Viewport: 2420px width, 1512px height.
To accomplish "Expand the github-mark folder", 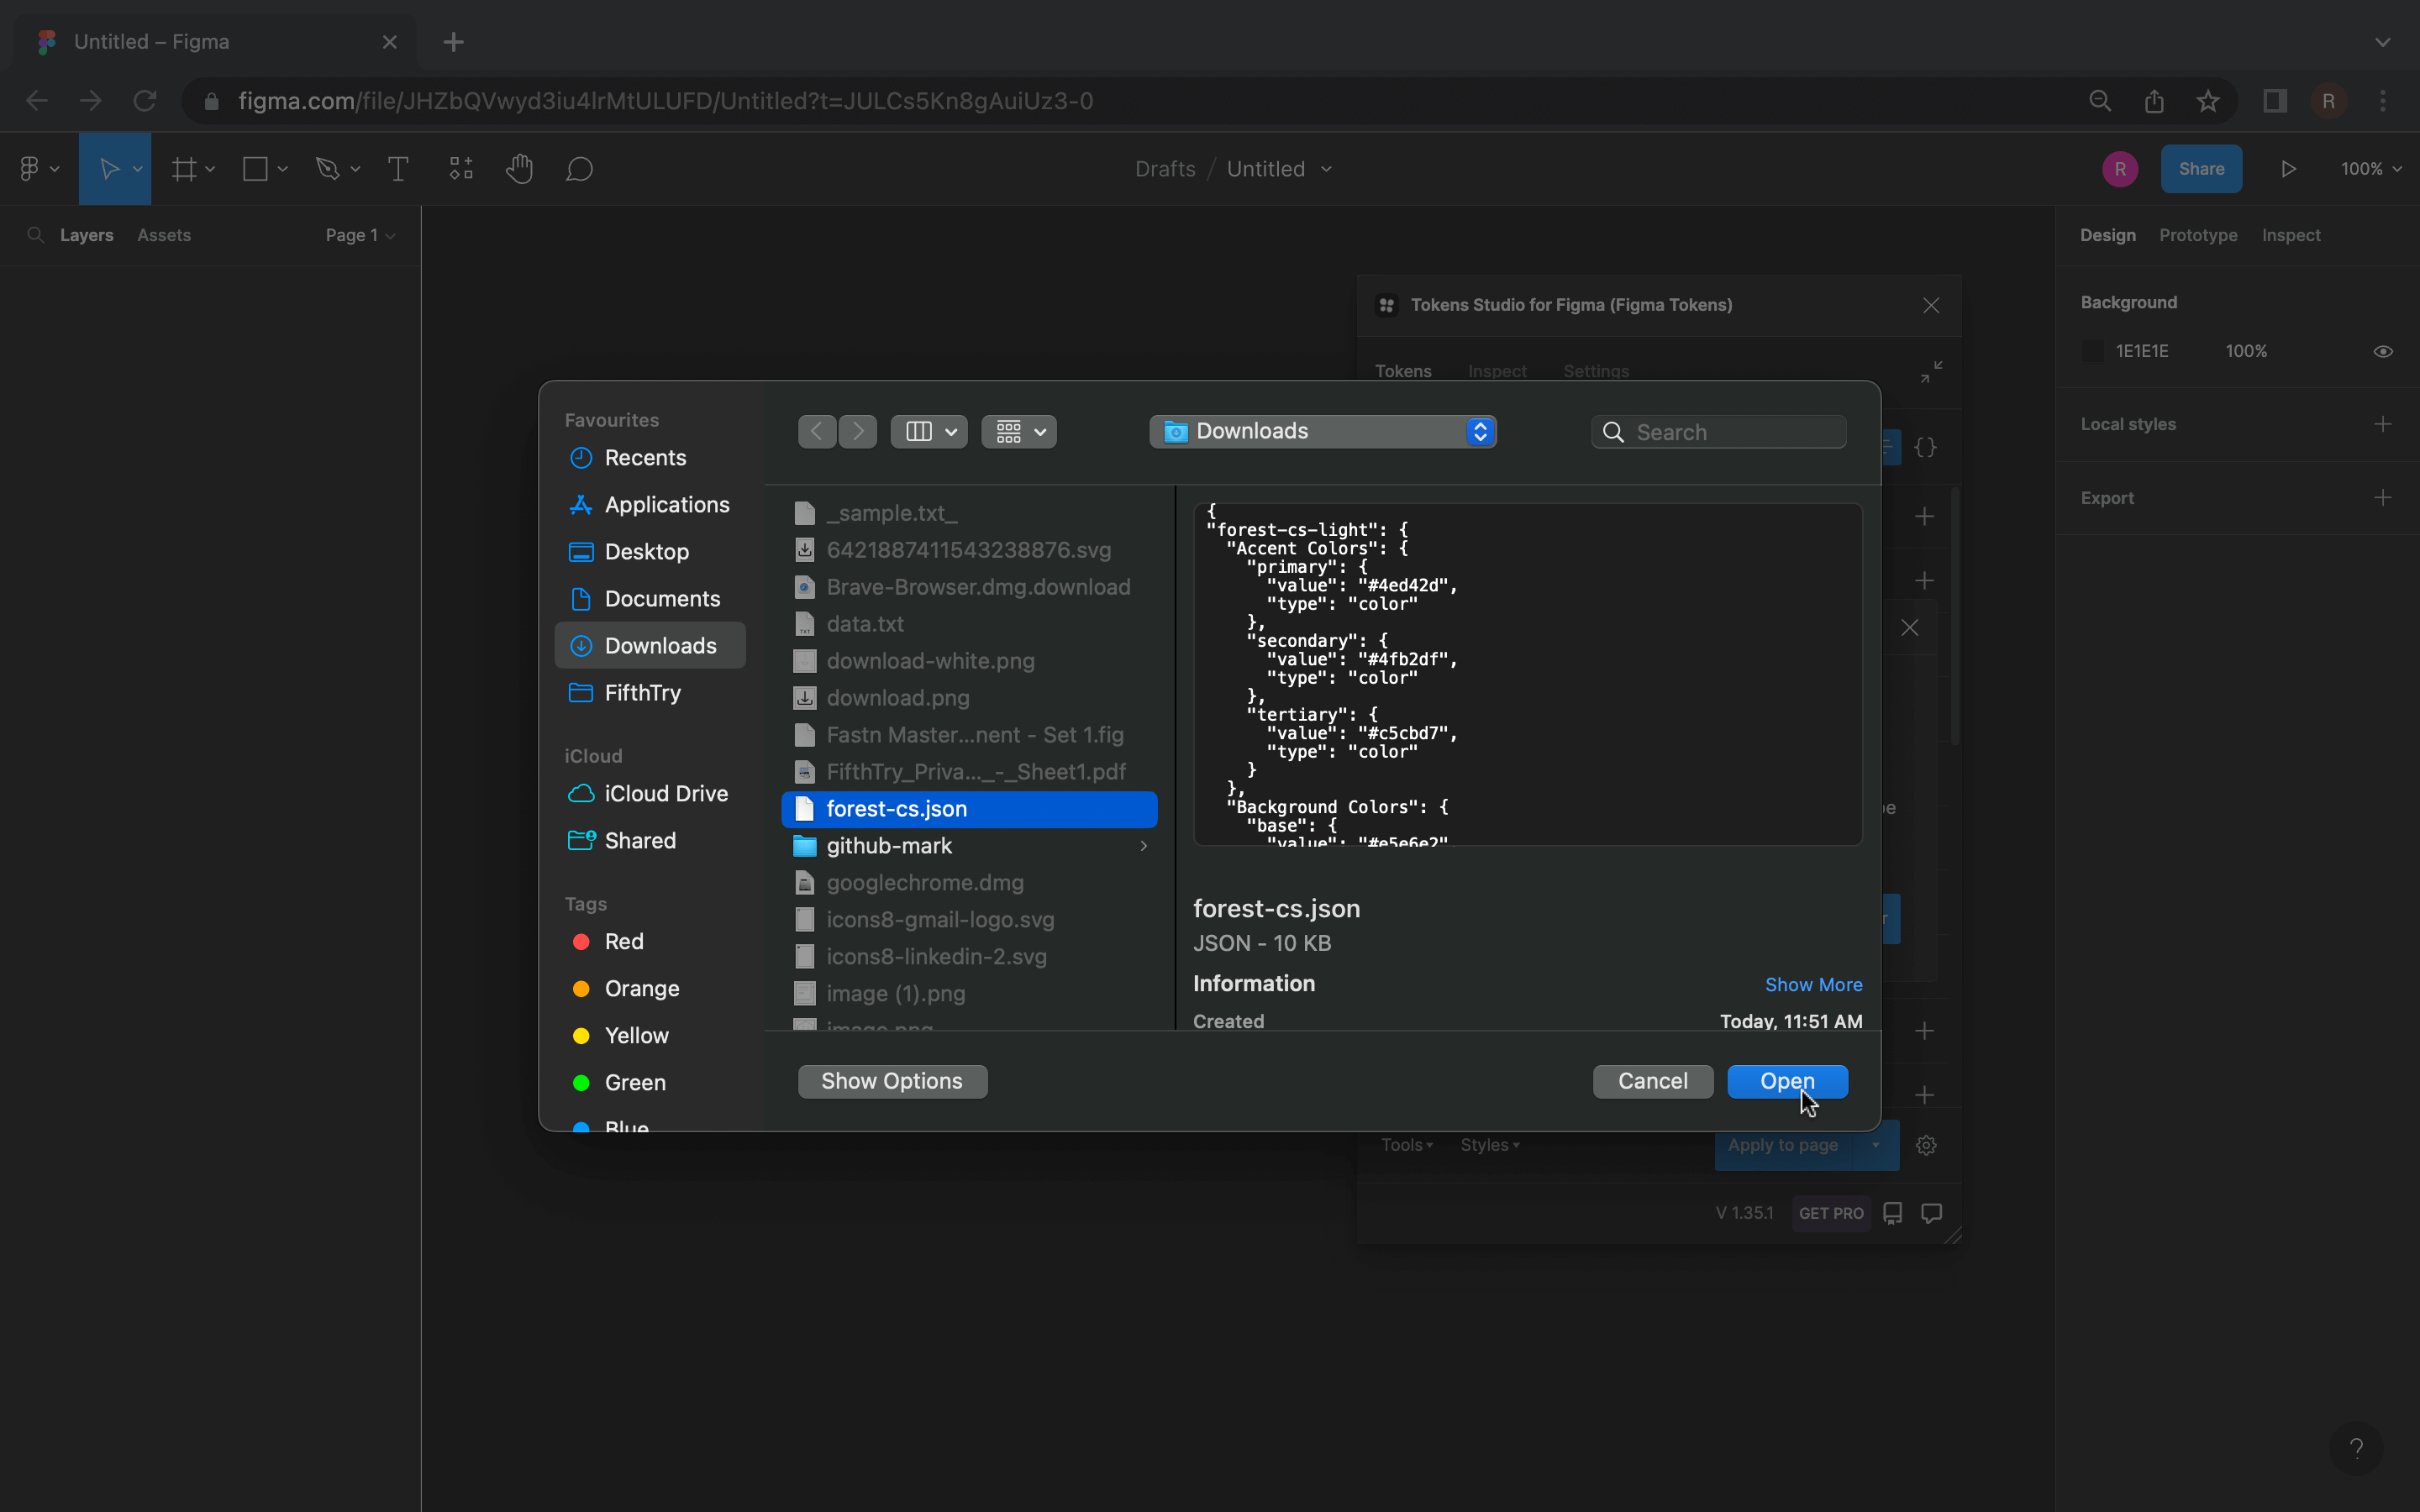I will 1143,846.
